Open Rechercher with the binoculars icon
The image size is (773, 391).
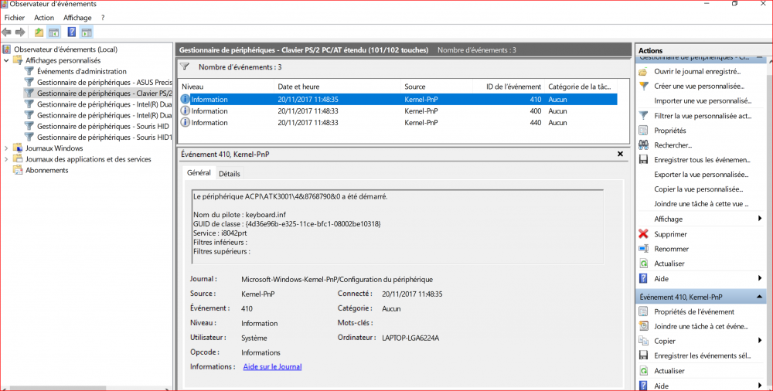click(x=672, y=144)
